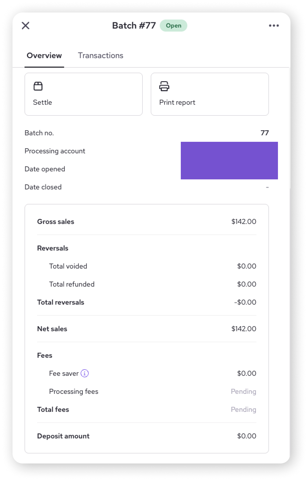Click the Batch #77 title text
This screenshot has width=308, height=481.
pyautogui.click(x=134, y=26)
